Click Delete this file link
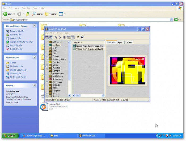This screenshot has height=141, width=186. 16,49
